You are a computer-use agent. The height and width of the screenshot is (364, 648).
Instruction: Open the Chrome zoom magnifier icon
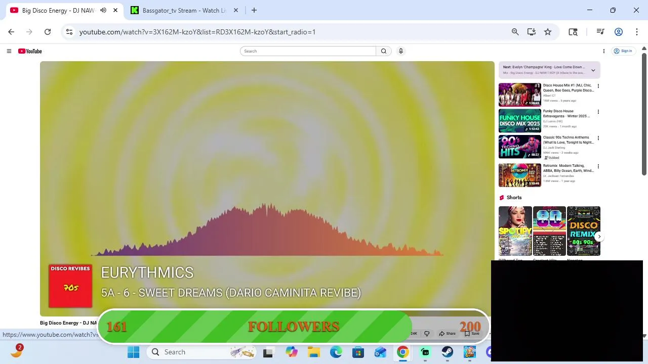515,32
